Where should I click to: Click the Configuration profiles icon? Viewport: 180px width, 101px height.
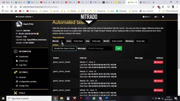tap(17, 82)
